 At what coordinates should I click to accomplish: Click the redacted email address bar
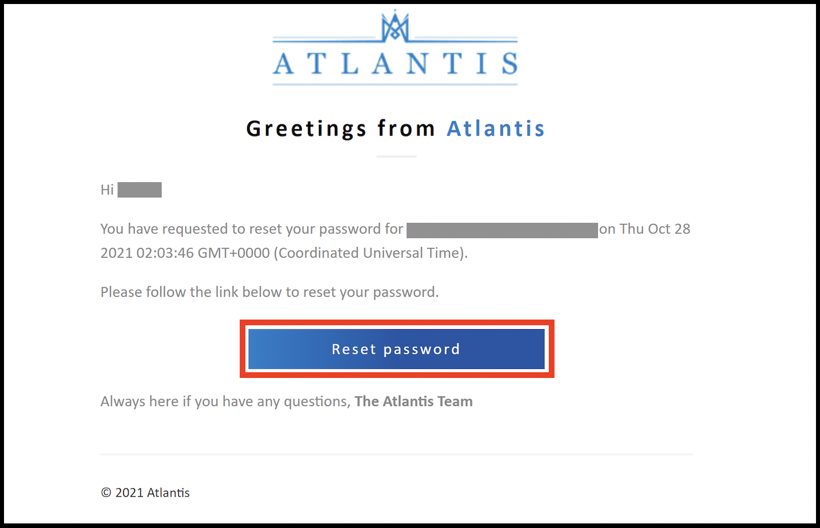[502, 230]
